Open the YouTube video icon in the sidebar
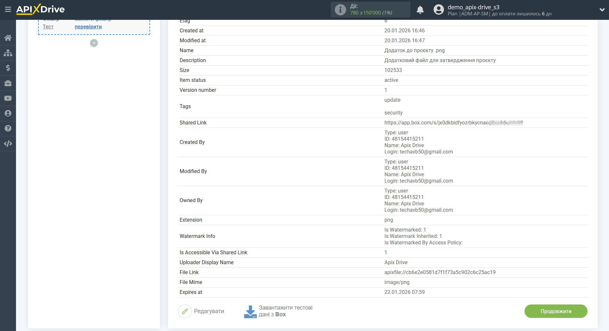The image size is (609, 331). click(x=8, y=98)
